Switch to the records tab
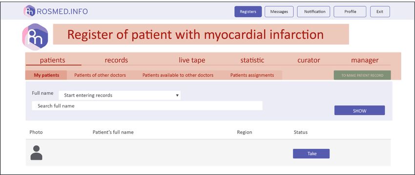 [x=116, y=60]
